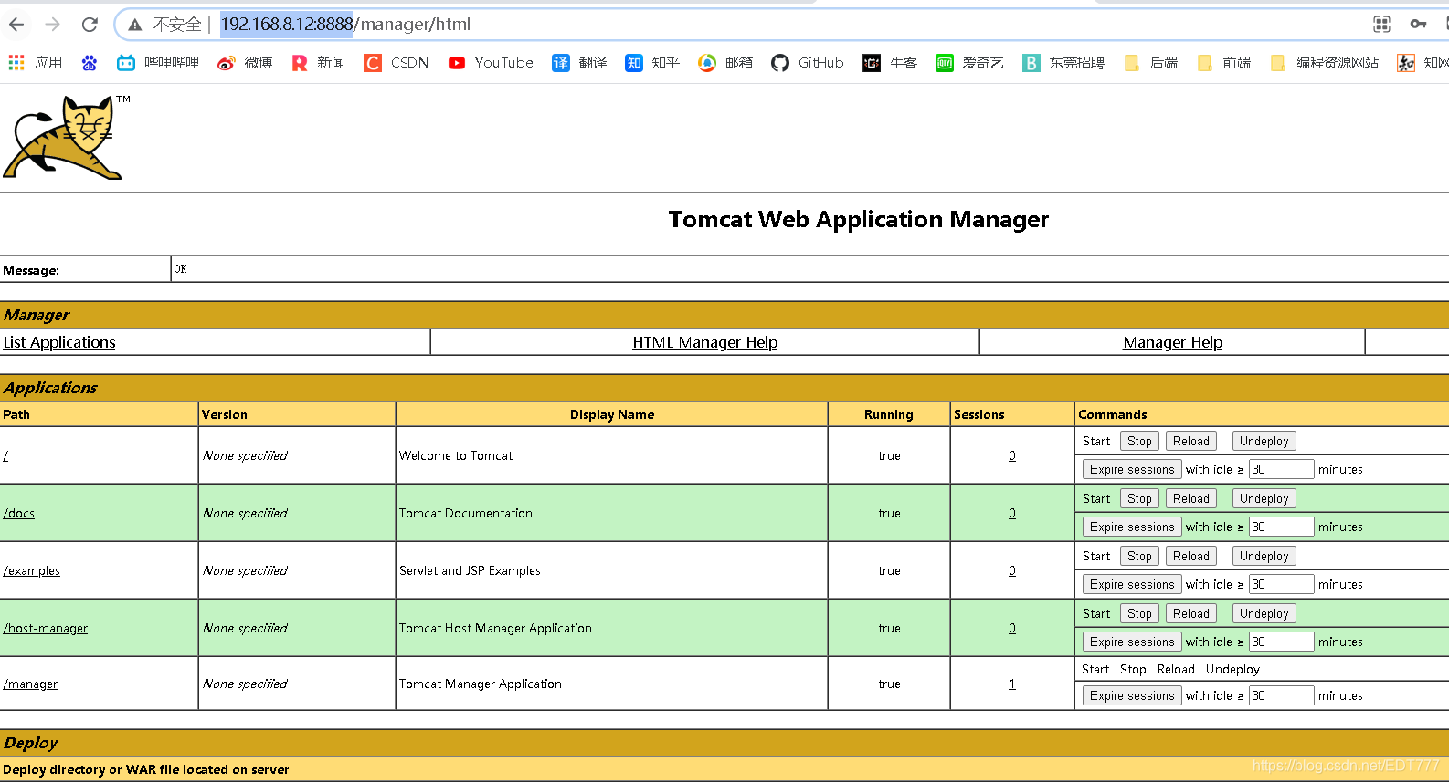The height and width of the screenshot is (783, 1449).
Task: Expire sessions for the root / application
Action: pyautogui.click(x=1132, y=469)
